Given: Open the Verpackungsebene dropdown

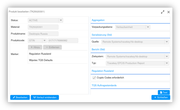Looking at the screenshot, I should [x=148, y=27].
